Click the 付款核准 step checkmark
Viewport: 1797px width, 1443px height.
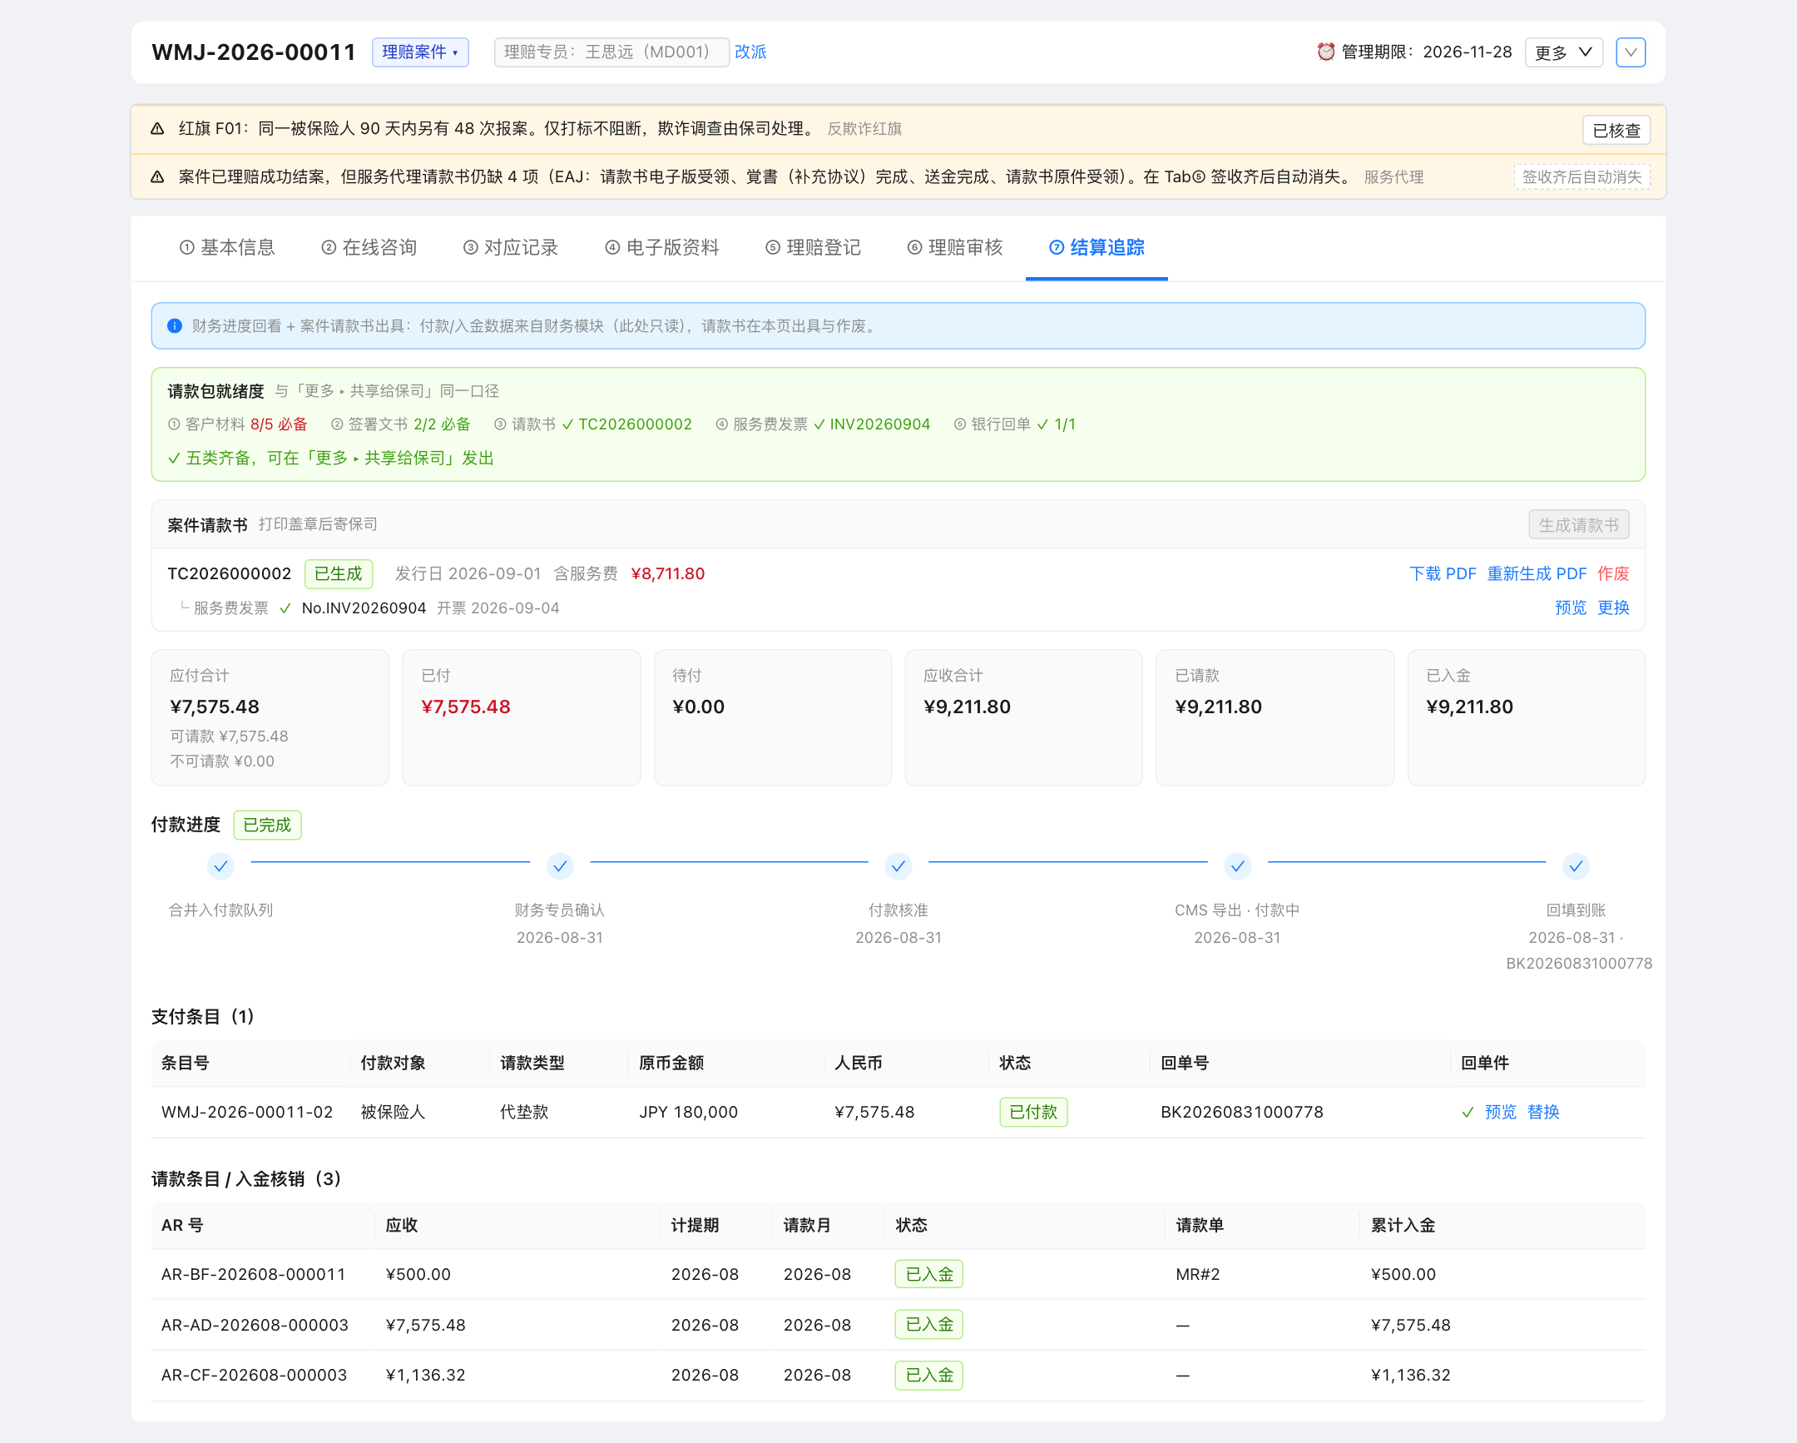(x=898, y=866)
